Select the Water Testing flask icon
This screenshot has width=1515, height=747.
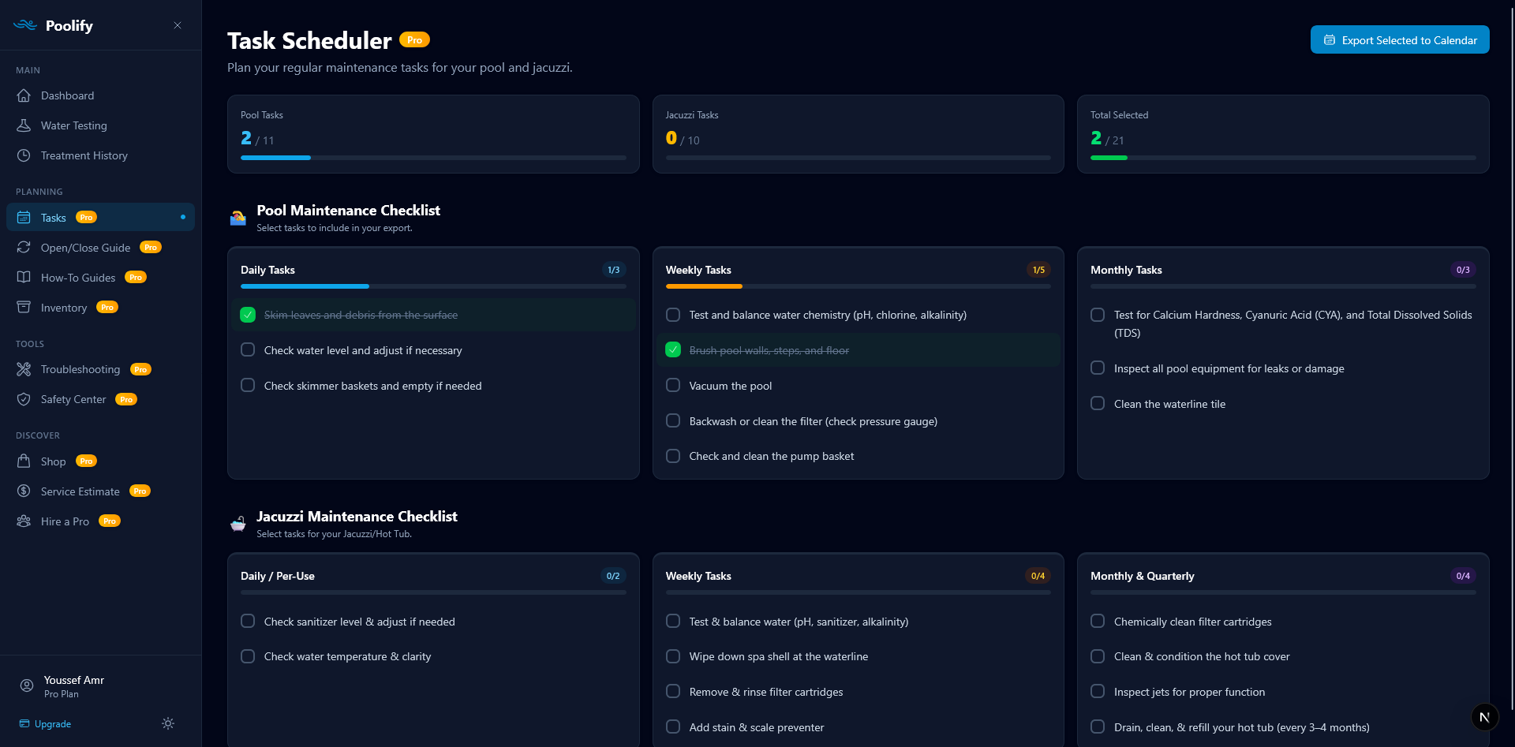pos(25,125)
